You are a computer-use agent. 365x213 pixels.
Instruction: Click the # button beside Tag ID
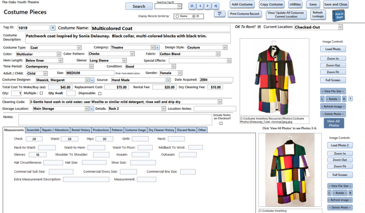pyautogui.click(x=53, y=28)
